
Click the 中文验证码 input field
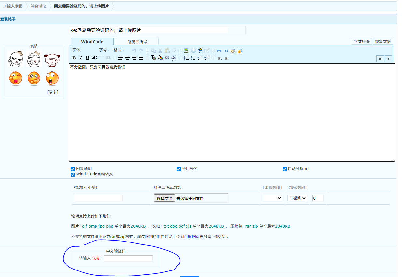pyautogui.click(x=128, y=258)
